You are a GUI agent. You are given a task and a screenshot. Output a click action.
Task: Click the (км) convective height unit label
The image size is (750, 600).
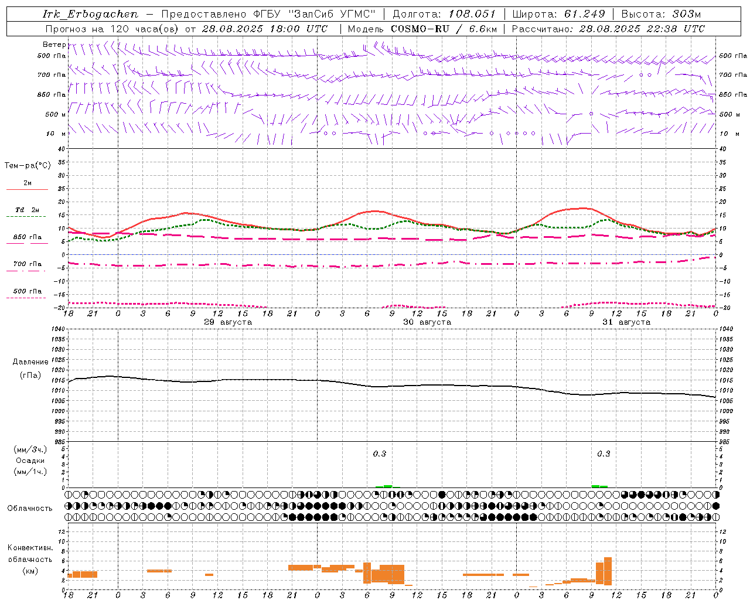30,571
